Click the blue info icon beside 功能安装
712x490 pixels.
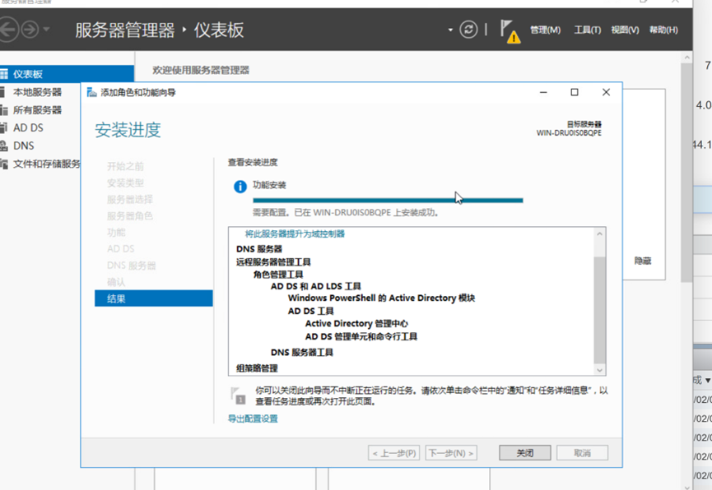tap(240, 187)
